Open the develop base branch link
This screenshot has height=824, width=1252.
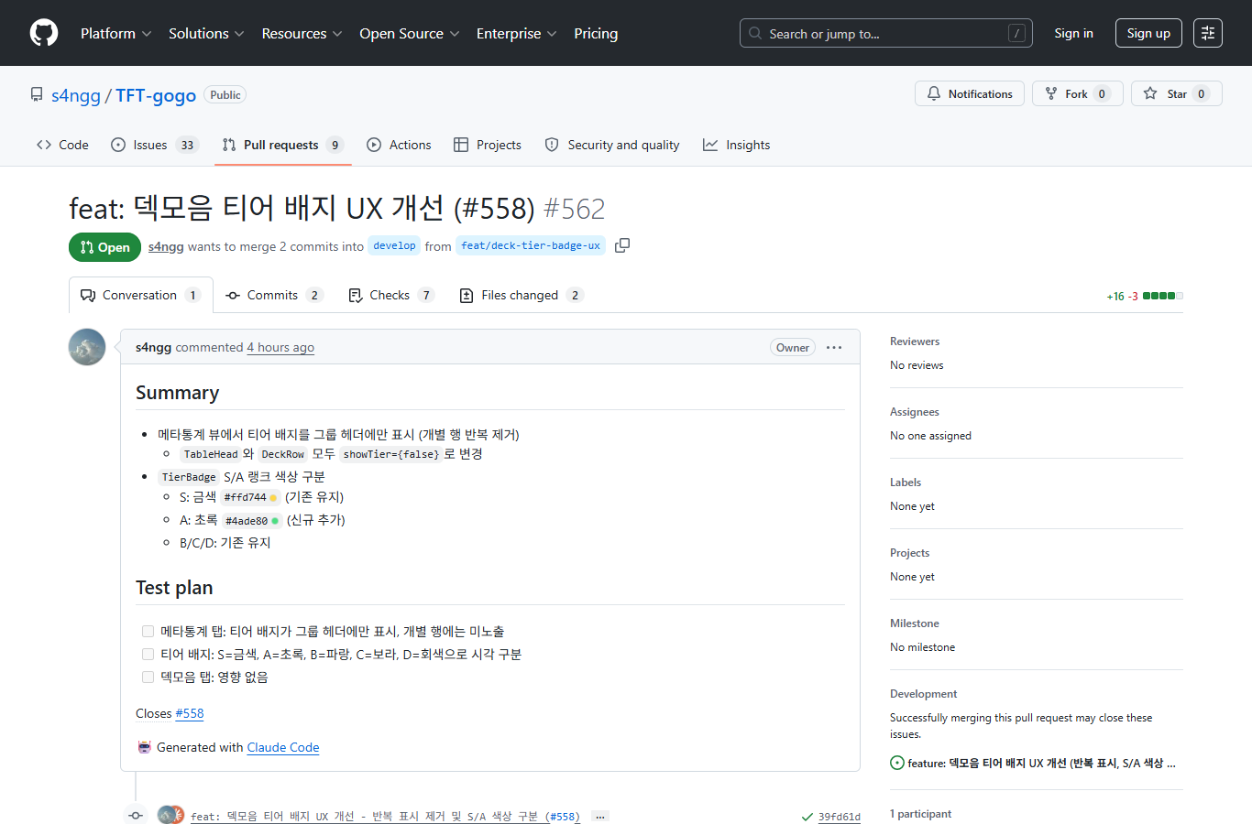click(x=394, y=245)
